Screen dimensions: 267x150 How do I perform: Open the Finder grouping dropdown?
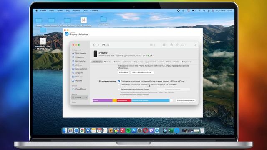click(165, 45)
